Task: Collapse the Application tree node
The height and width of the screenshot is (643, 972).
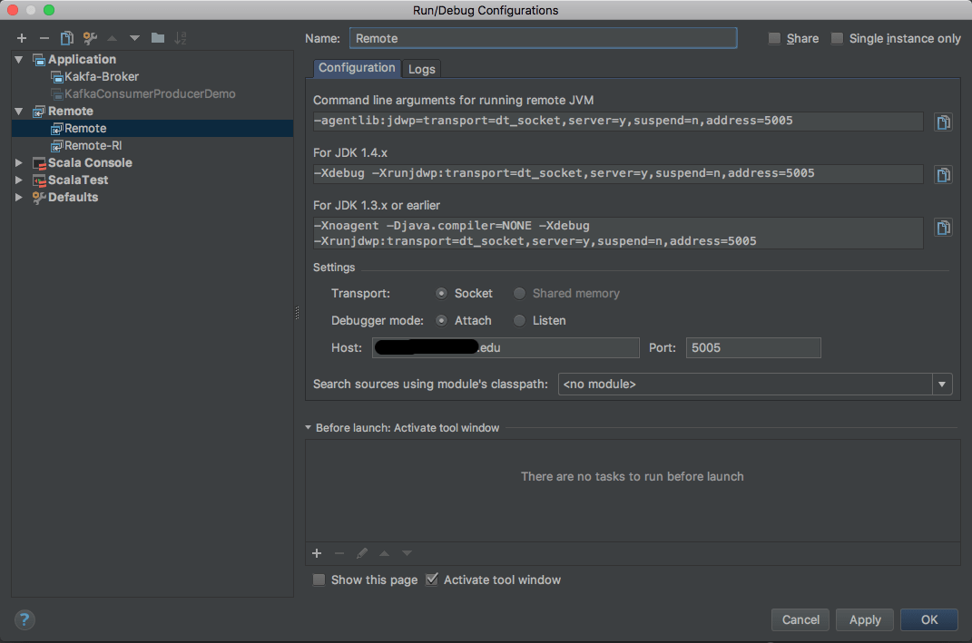Action: (19, 59)
